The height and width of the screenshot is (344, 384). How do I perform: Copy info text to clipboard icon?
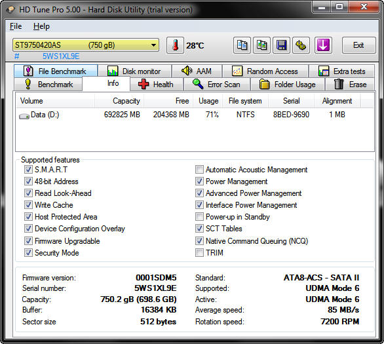click(x=242, y=45)
